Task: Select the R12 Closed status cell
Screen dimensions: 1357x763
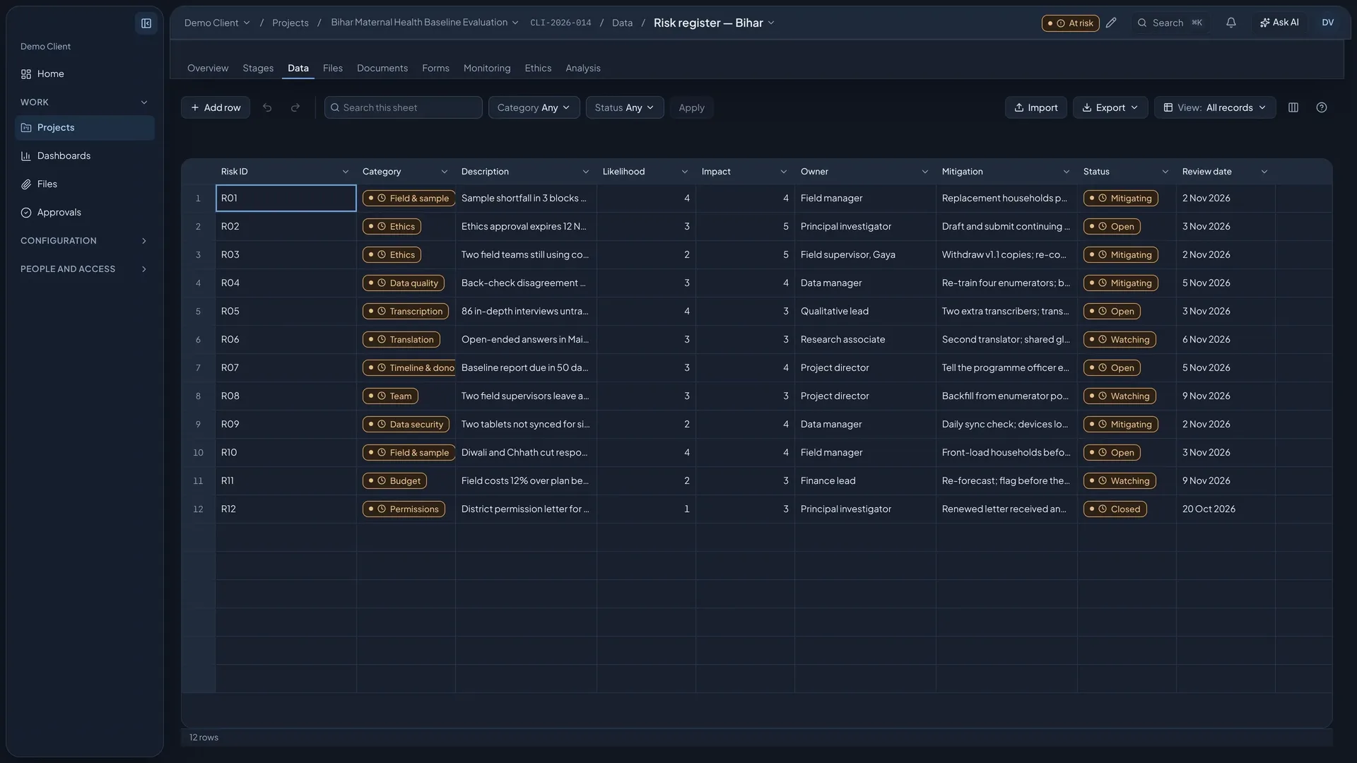Action: tap(1127, 509)
